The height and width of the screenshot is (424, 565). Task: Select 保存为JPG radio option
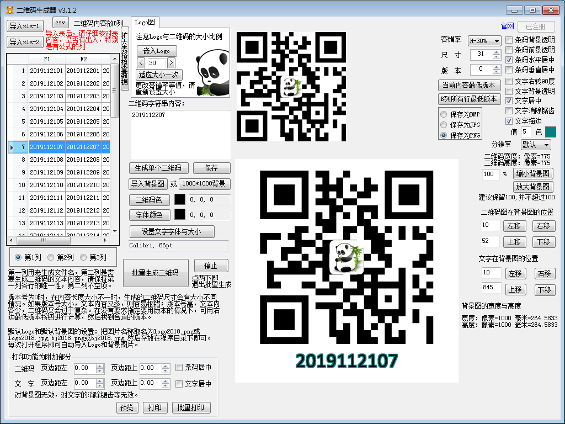444,125
